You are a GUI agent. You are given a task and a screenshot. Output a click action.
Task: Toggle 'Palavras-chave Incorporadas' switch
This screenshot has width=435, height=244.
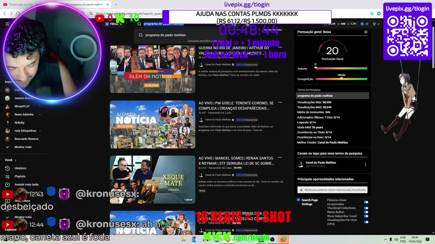366,202
